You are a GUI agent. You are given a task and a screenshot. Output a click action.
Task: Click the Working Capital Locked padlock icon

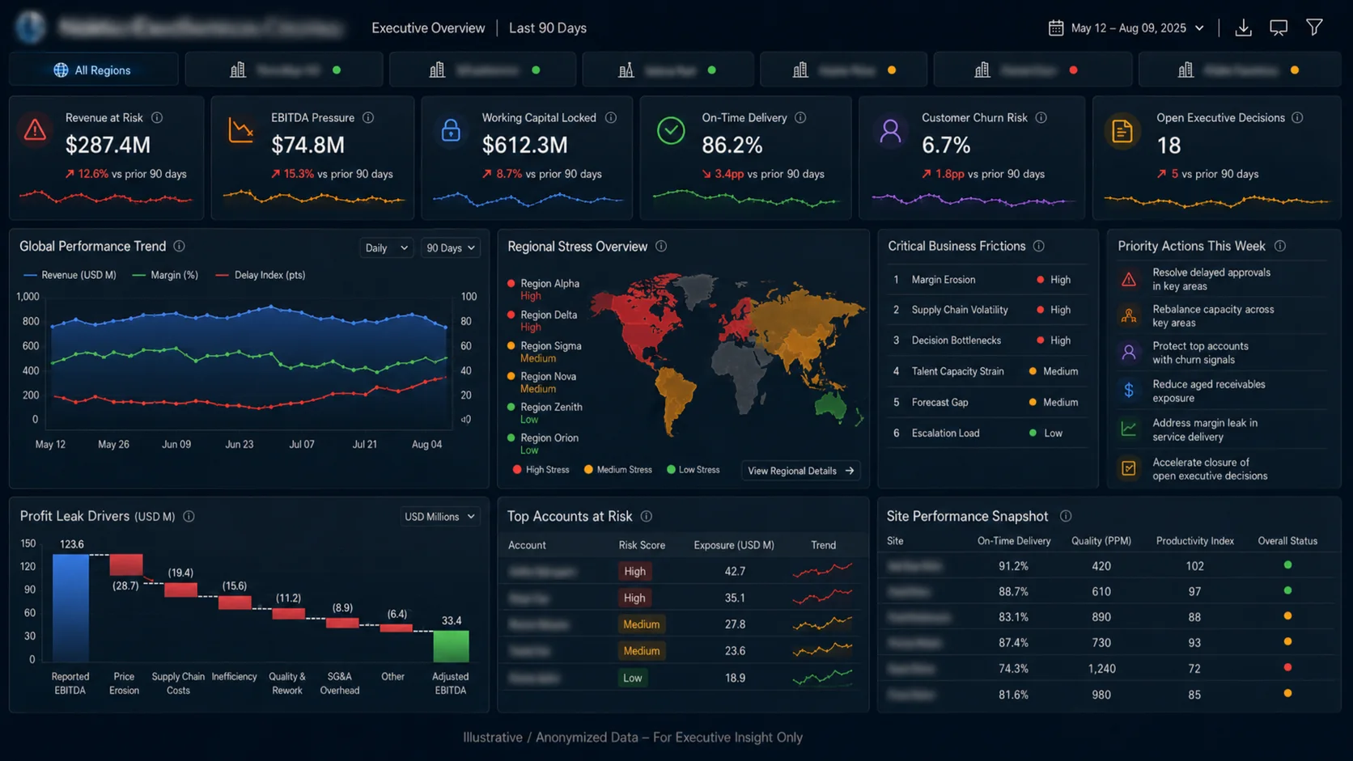tap(451, 130)
